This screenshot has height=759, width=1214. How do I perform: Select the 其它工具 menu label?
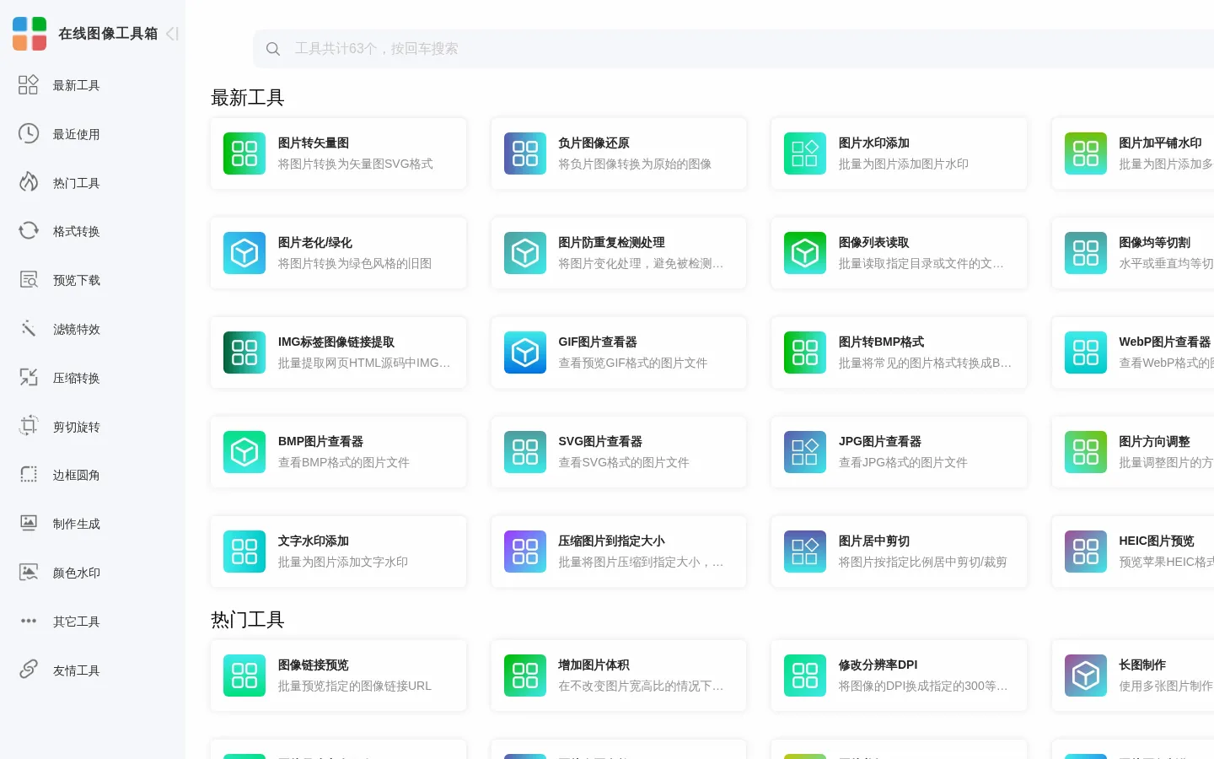click(77, 622)
